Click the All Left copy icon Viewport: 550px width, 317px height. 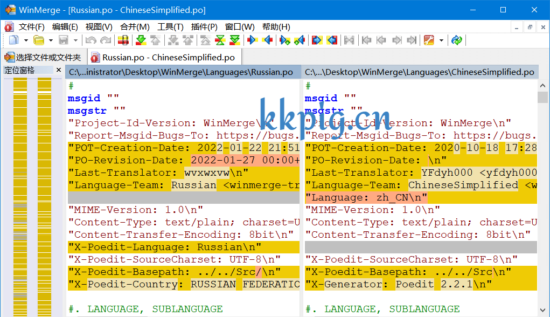tap(331, 40)
